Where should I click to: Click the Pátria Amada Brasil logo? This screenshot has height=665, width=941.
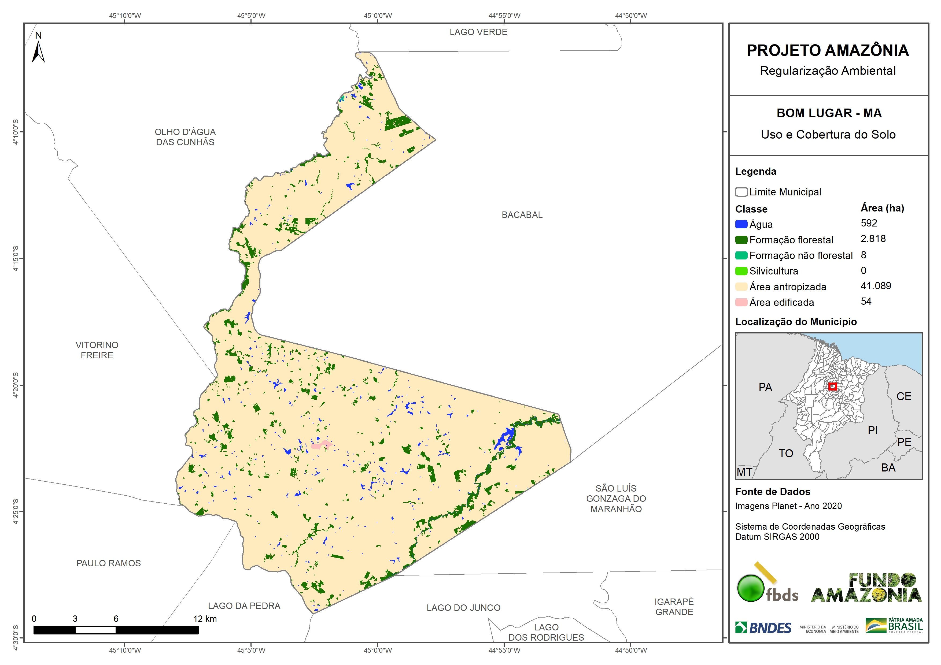(x=894, y=626)
